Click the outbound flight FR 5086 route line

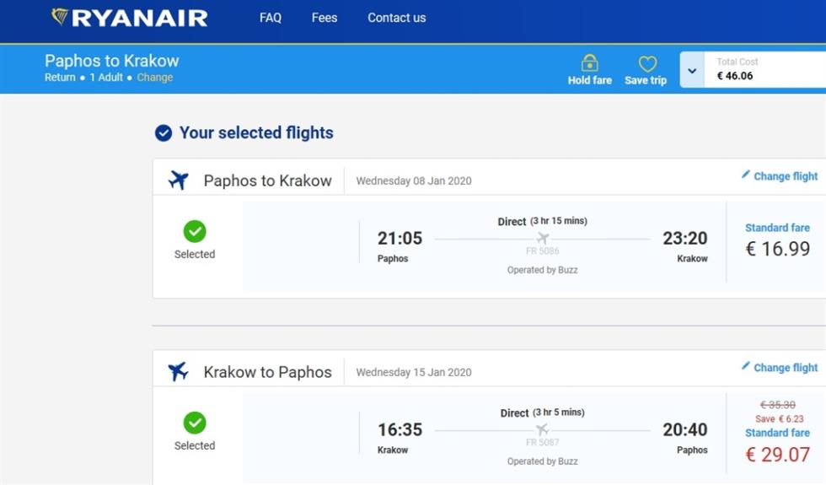tap(542, 239)
